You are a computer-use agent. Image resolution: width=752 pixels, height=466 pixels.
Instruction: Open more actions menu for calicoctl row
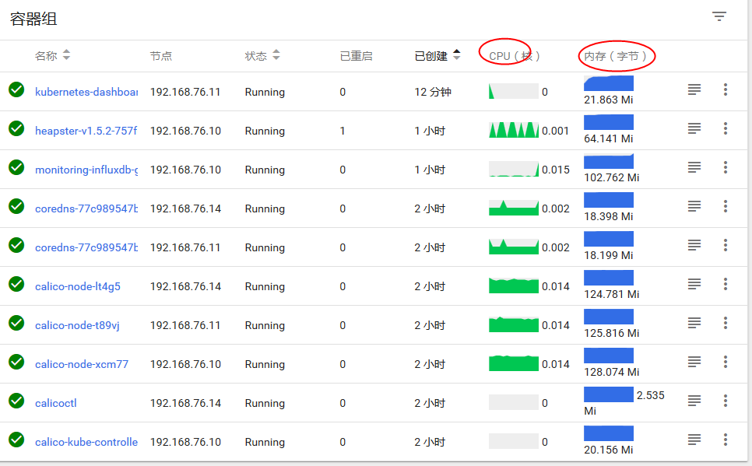(x=725, y=401)
